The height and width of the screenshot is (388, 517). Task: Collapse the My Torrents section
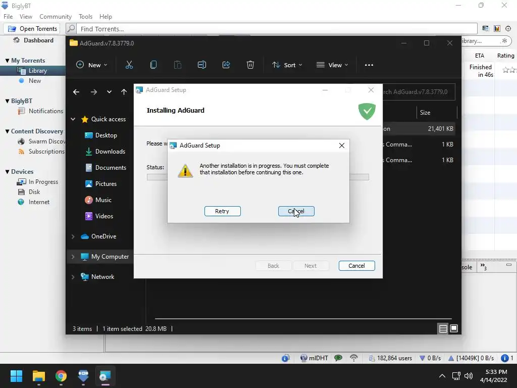[x=7, y=61]
